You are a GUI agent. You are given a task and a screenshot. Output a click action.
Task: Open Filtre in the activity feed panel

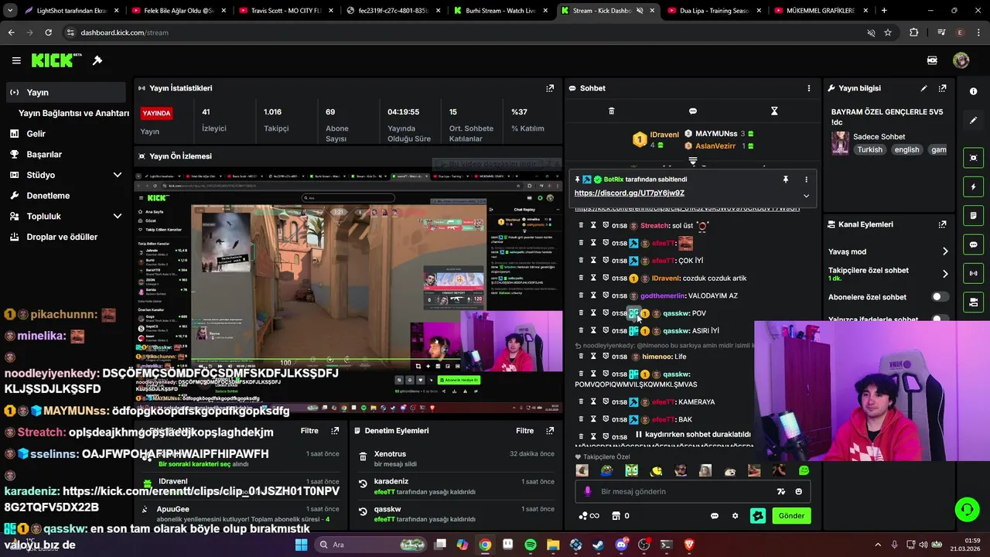(x=309, y=431)
